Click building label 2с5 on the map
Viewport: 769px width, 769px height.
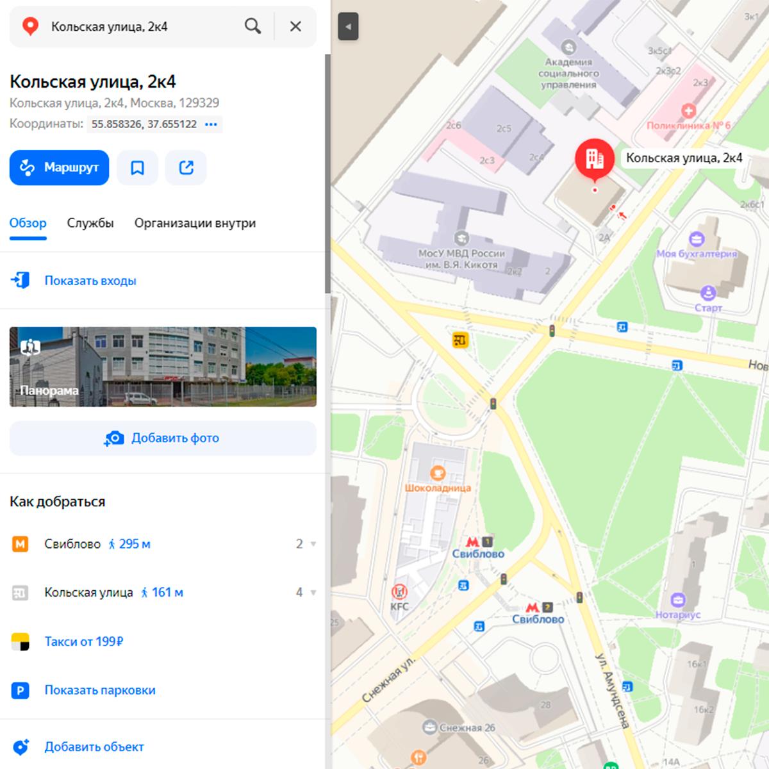click(504, 128)
